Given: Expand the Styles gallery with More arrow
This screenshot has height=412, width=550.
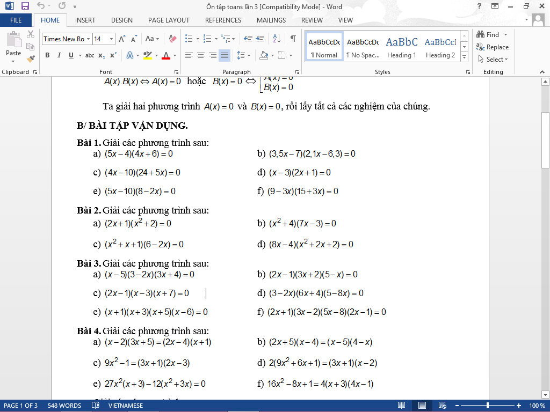Looking at the screenshot, I should (464, 57).
